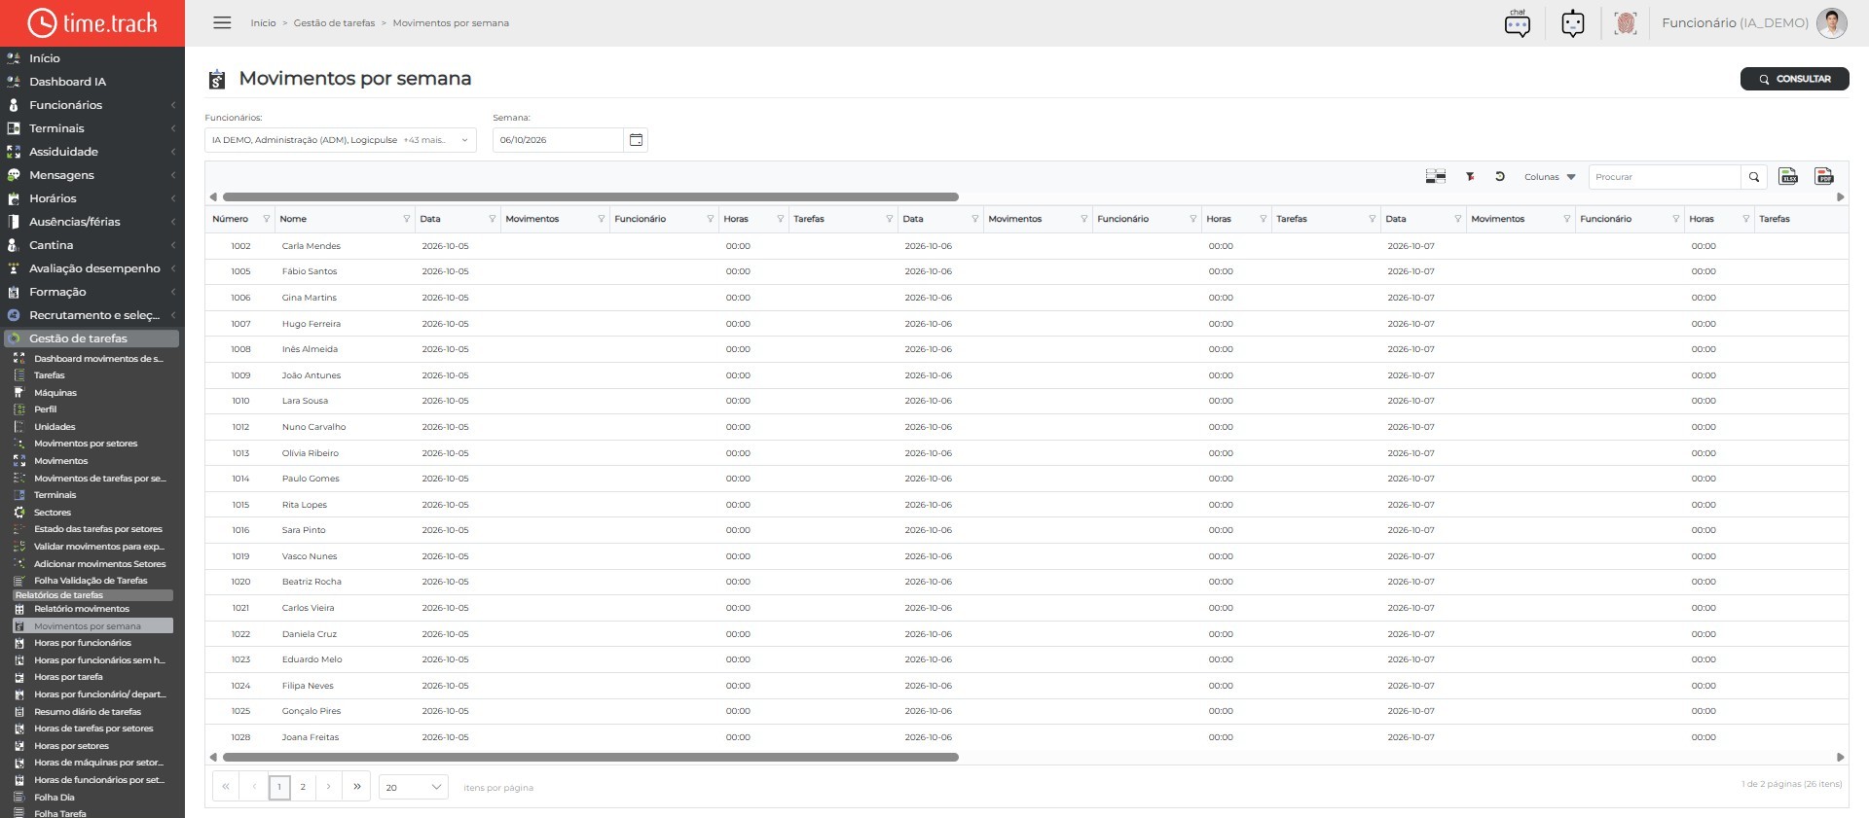Click the Semana date field
The height and width of the screenshot is (818, 1869).
(x=558, y=140)
